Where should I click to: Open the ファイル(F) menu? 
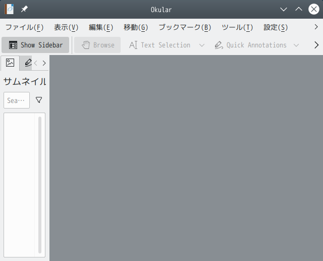coord(24,27)
